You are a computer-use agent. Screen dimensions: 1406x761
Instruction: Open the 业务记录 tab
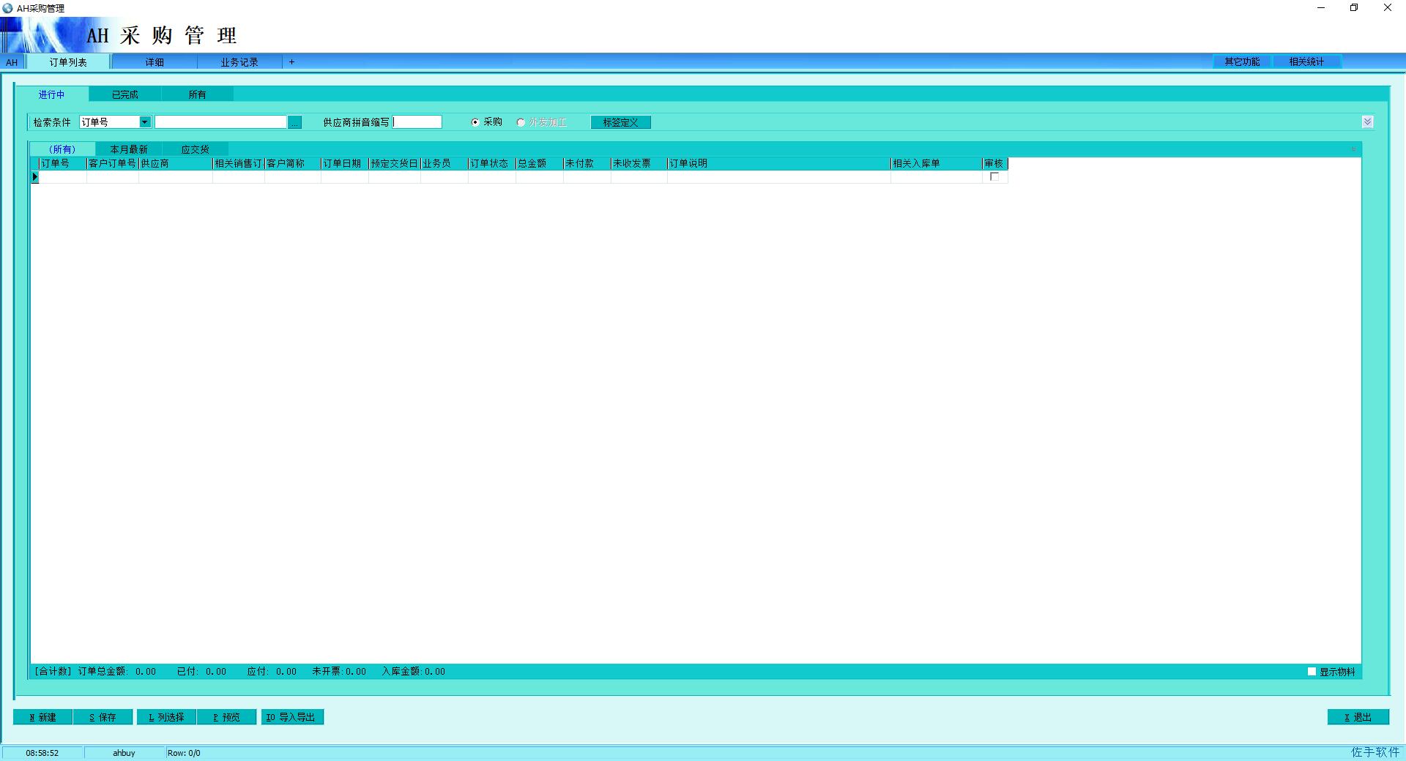pyautogui.click(x=239, y=62)
